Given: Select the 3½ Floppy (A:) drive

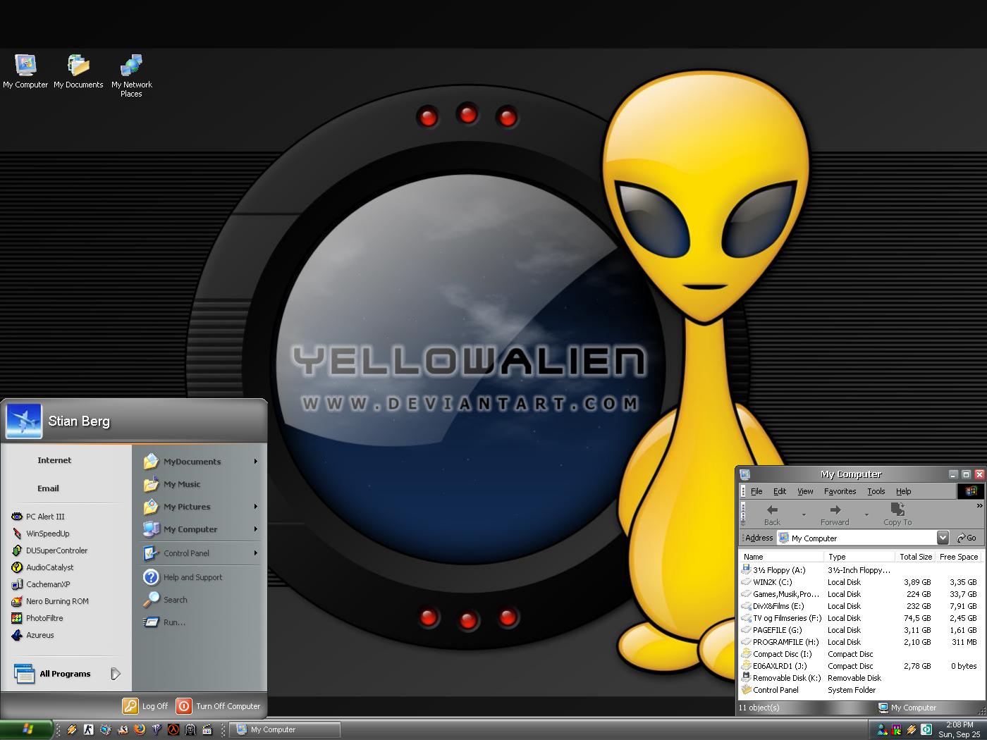Looking at the screenshot, I should click(x=773, y=570).
